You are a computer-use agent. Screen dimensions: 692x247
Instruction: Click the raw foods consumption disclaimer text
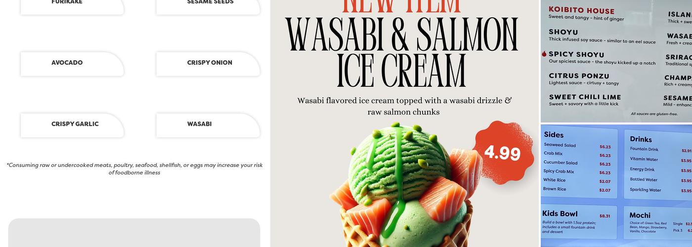coord(134,169)
